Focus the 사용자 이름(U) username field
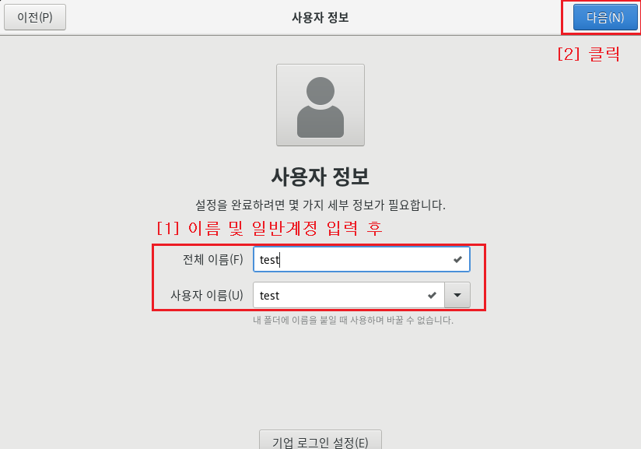The width and height of the screenshot is (641, 449). [x=349, y=295]
